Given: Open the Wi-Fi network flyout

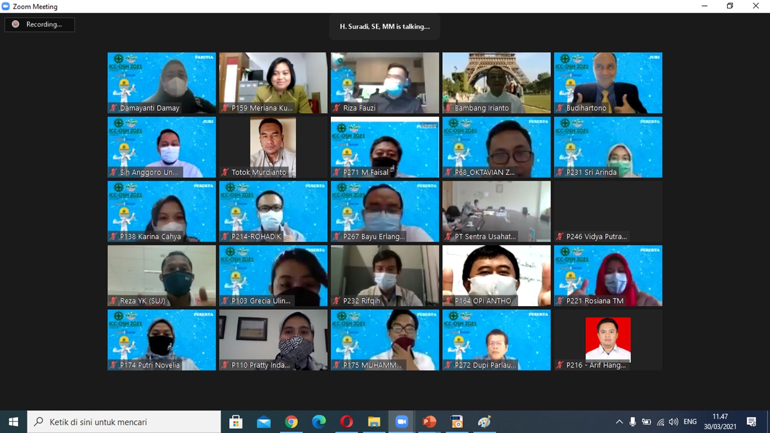Looking at the screenshot, I should pos(661,422).
